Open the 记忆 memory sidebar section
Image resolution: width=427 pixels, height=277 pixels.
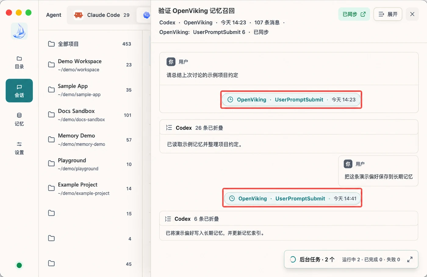pyautogui.click(x=19, y=119)
